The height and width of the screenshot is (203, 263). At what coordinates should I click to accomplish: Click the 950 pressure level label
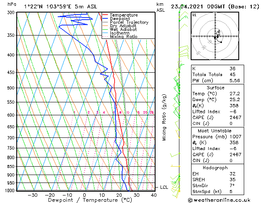(12, 183)
